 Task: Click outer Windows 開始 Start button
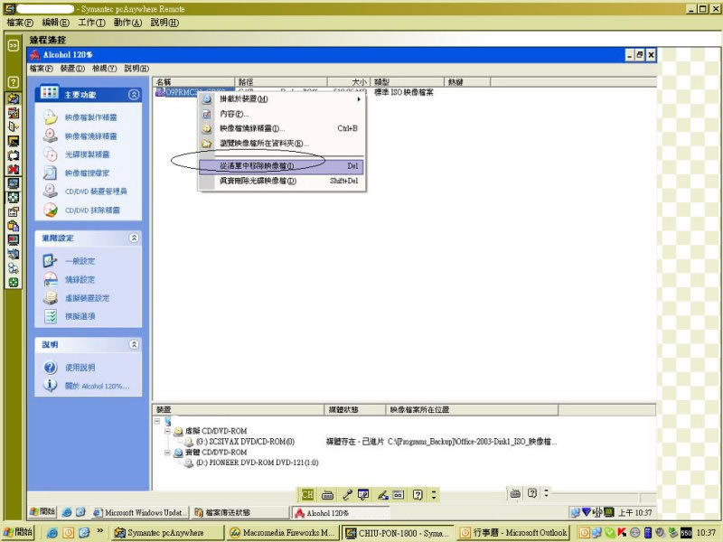[18, 532]
